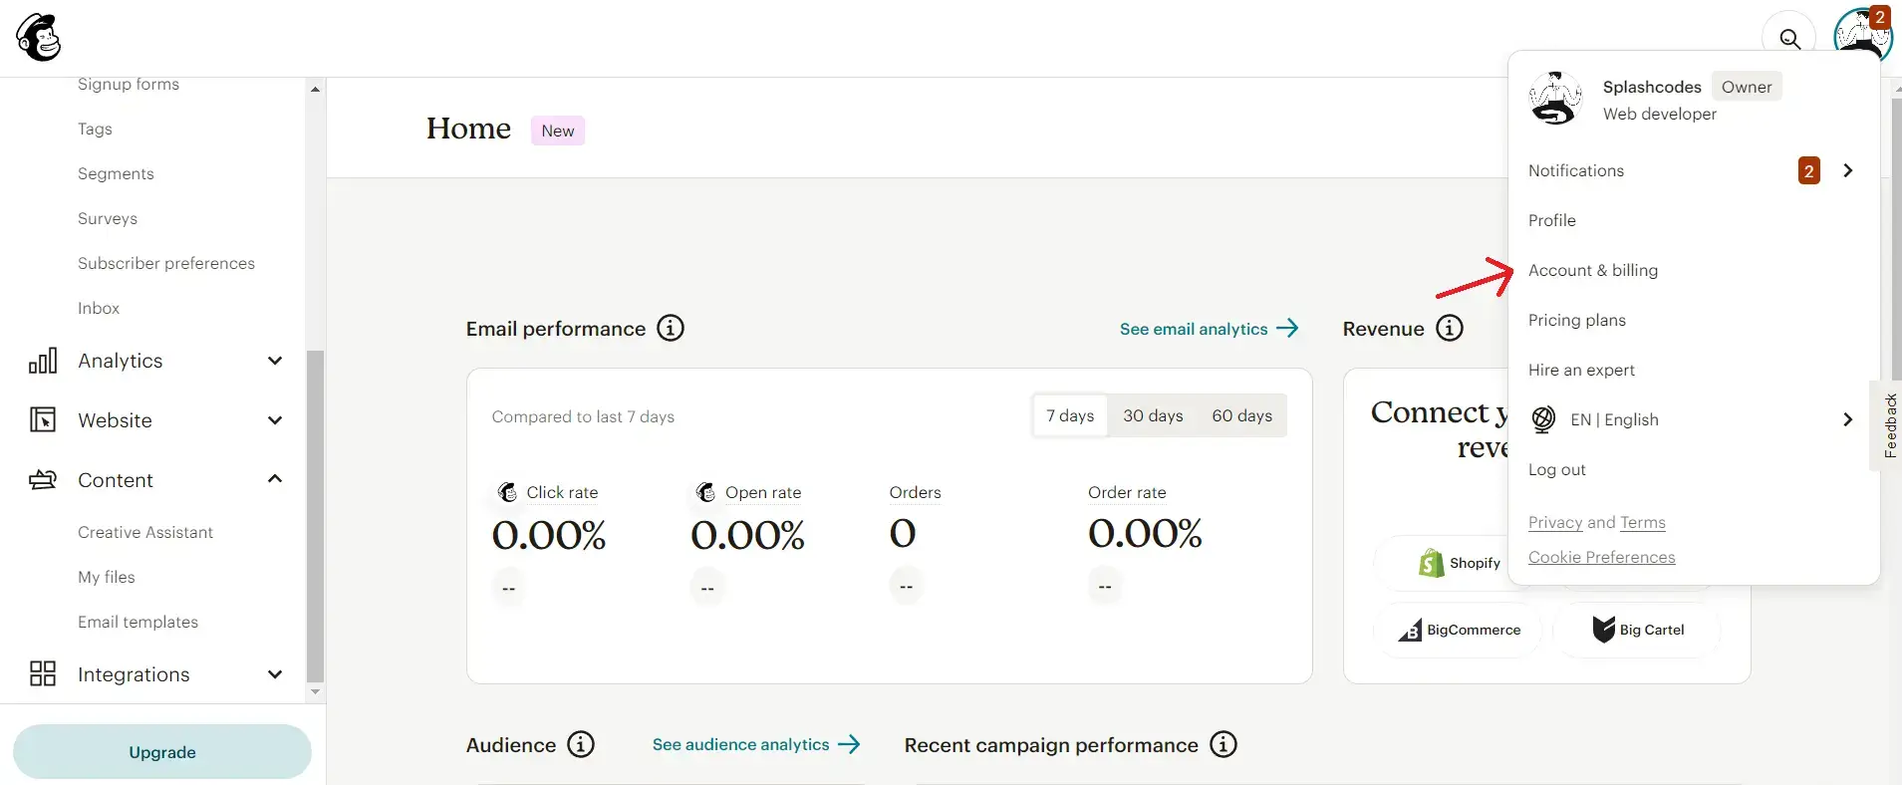Open the Privacy link
This screenshot has width=1902, height=785.
[1555, 522]
